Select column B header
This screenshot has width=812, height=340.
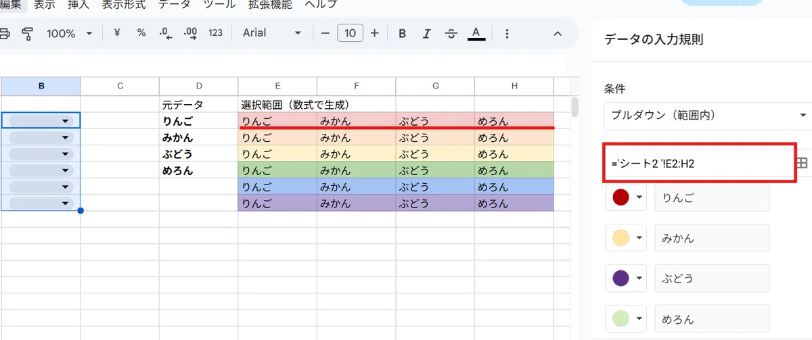(41, 86)
